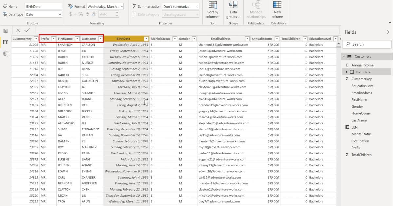Open the Data groups tool
The image size is (393, 206).
[233, 10]
